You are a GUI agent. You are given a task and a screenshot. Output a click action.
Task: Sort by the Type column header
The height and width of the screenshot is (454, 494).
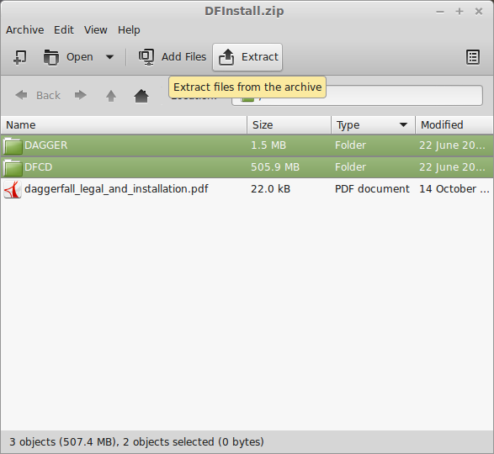[x=374, y=125]
